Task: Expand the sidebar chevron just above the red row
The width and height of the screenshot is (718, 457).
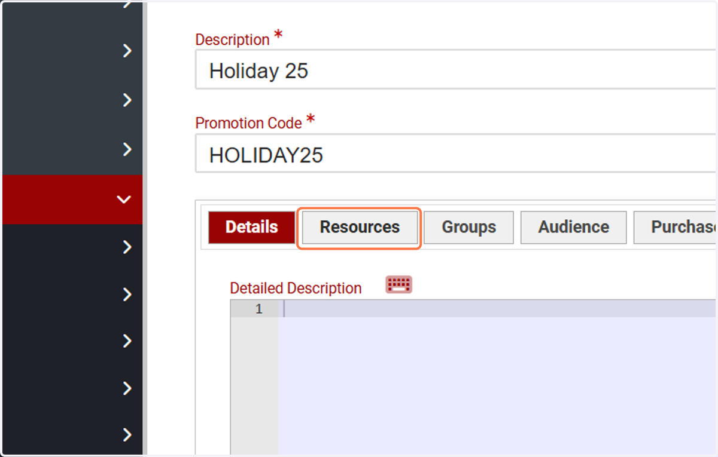Action: (127, 149)
